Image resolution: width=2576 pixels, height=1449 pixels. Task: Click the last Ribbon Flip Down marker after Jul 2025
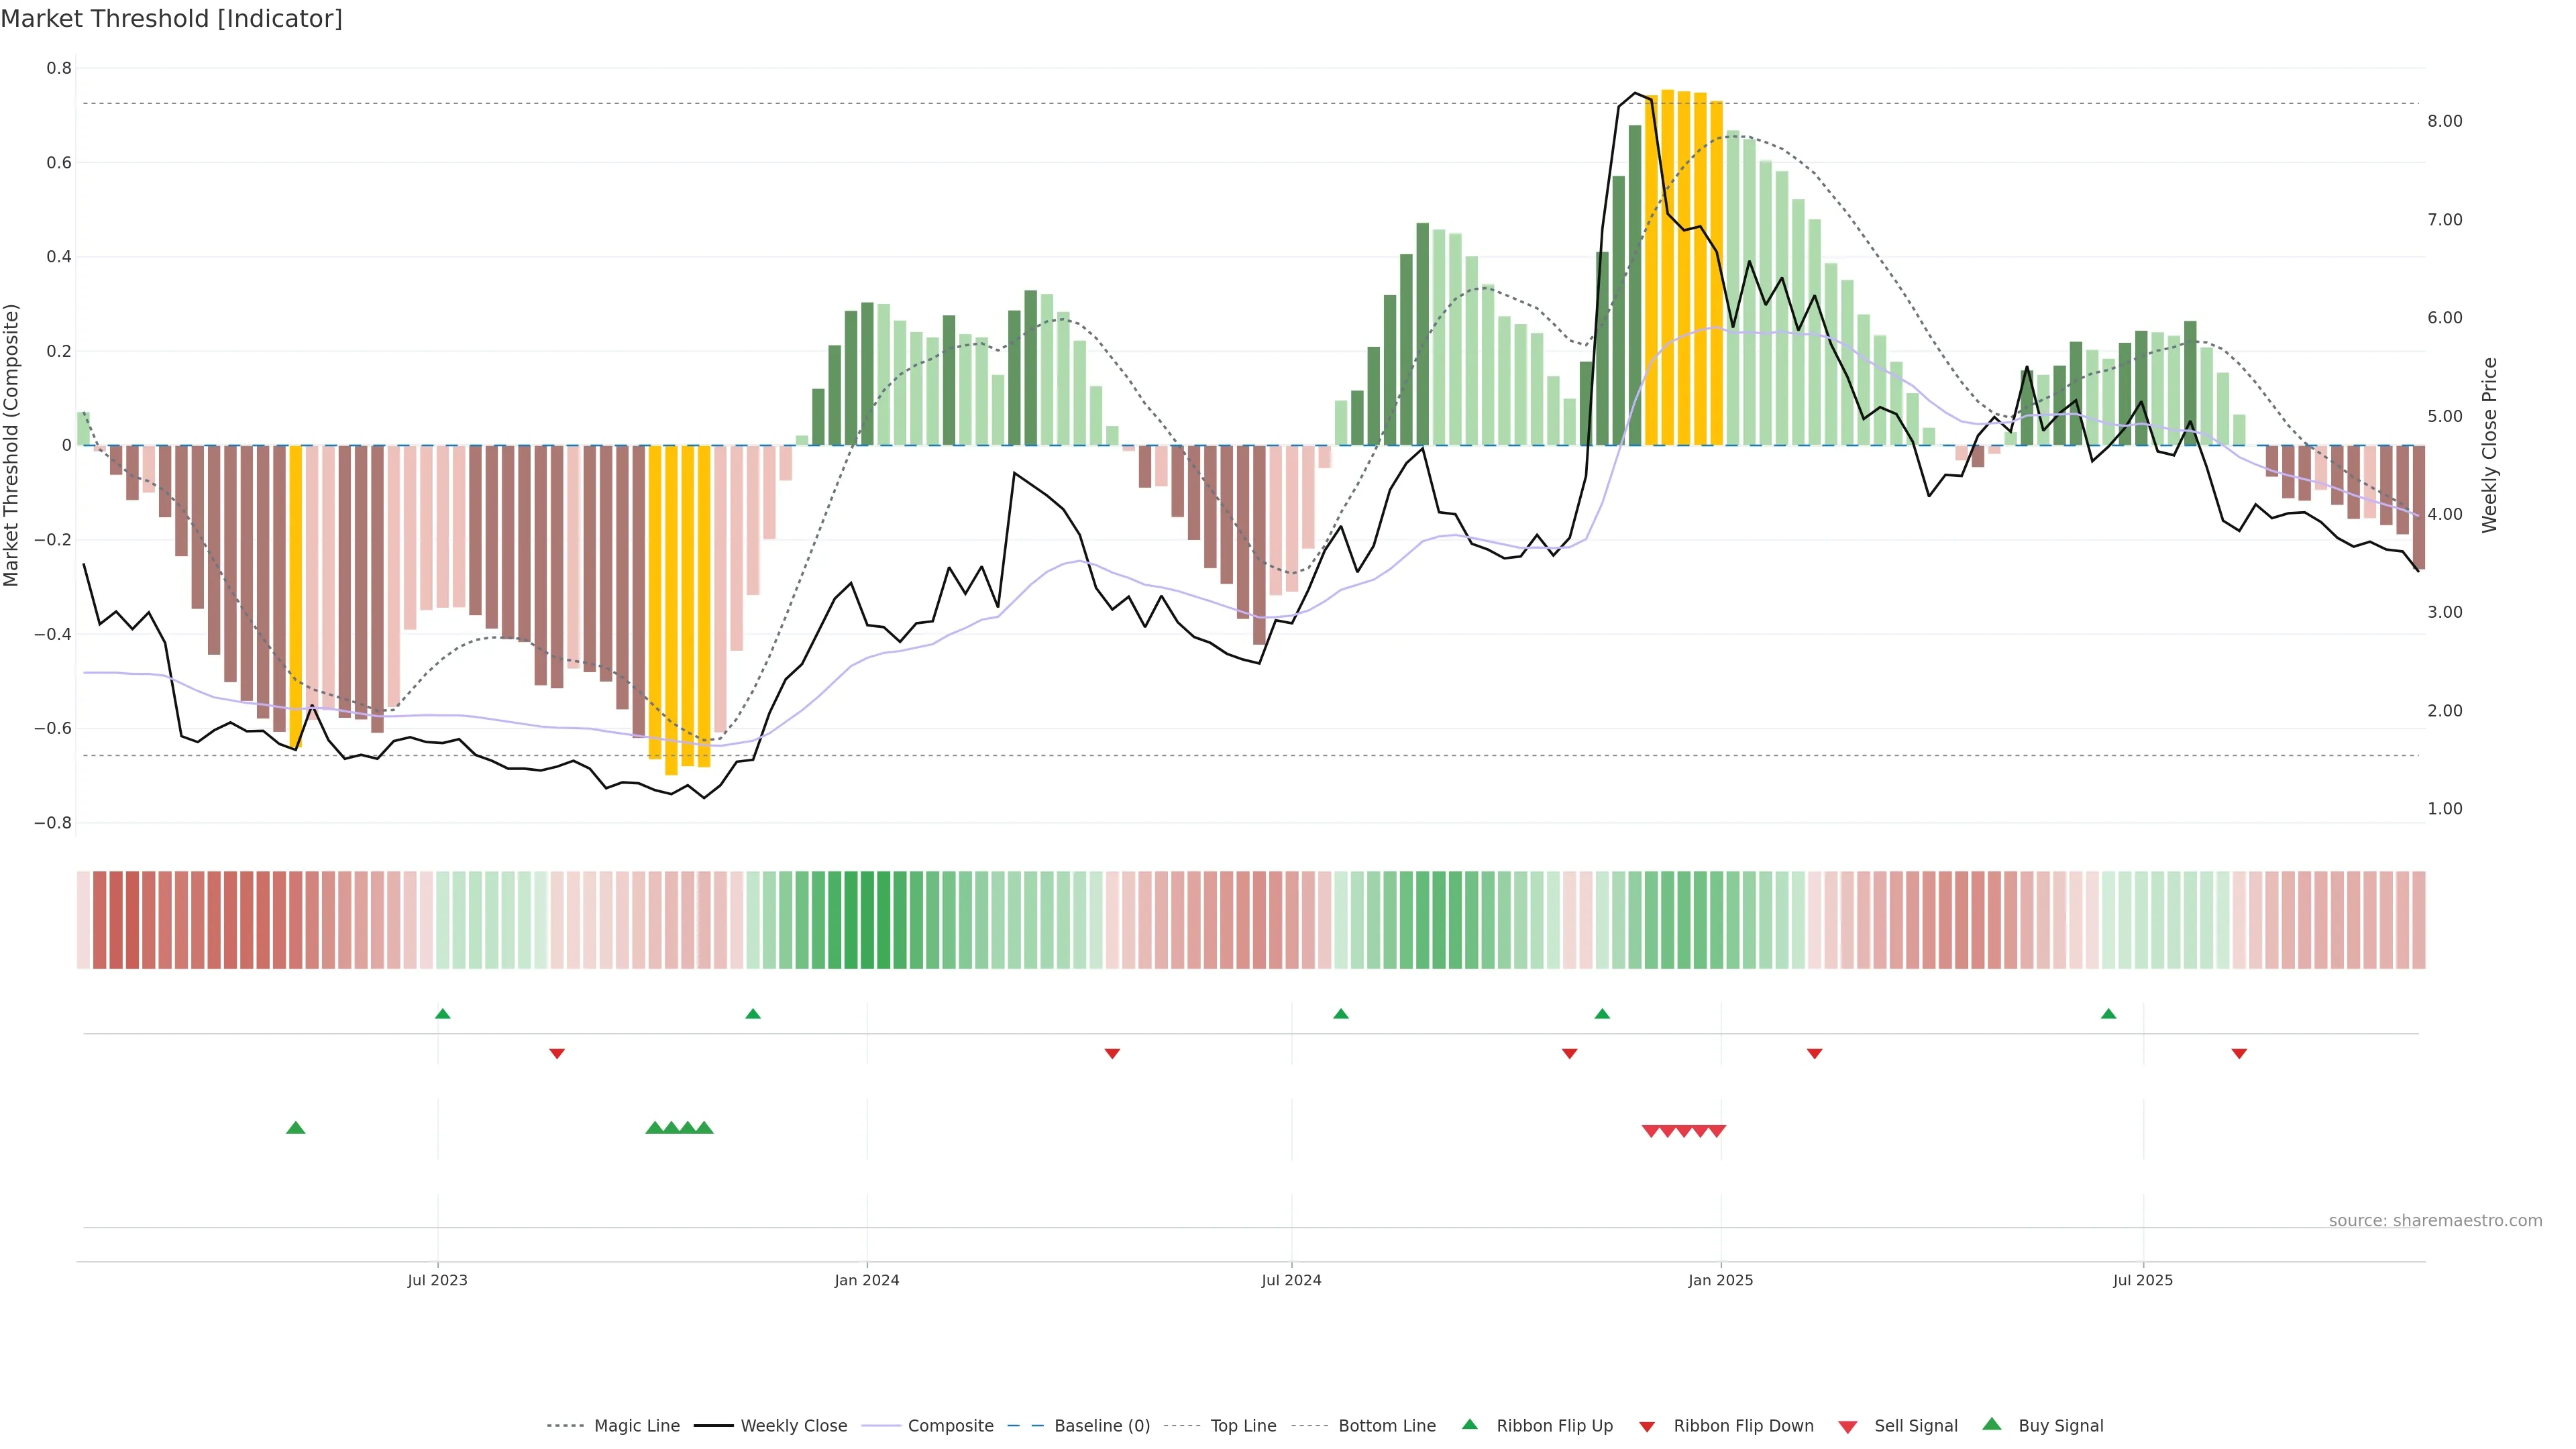(2239, 1054)
